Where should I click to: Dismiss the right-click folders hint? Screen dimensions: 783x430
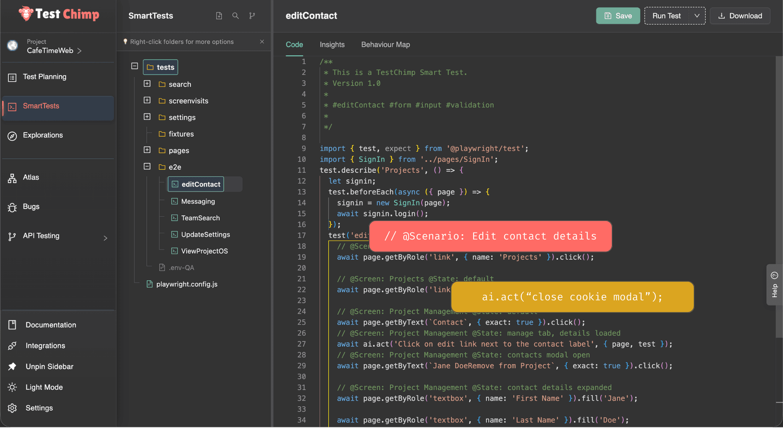(262, 42)
